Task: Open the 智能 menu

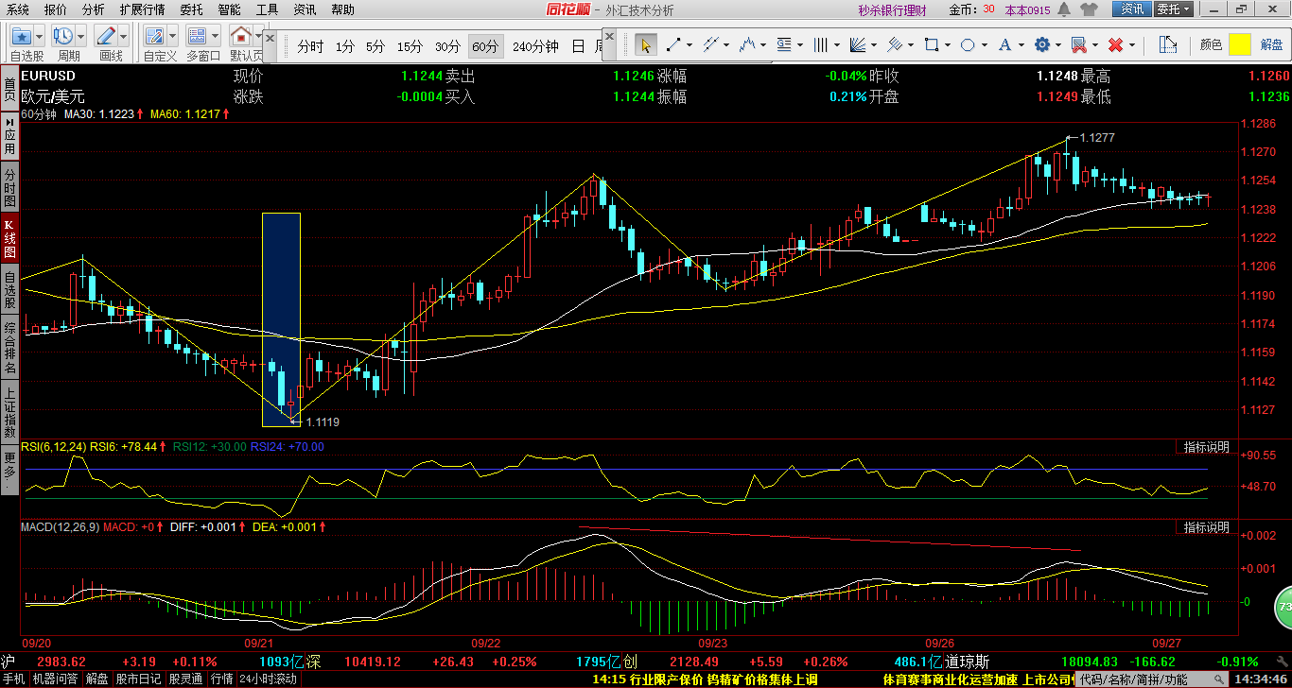Action: [229, 9]
